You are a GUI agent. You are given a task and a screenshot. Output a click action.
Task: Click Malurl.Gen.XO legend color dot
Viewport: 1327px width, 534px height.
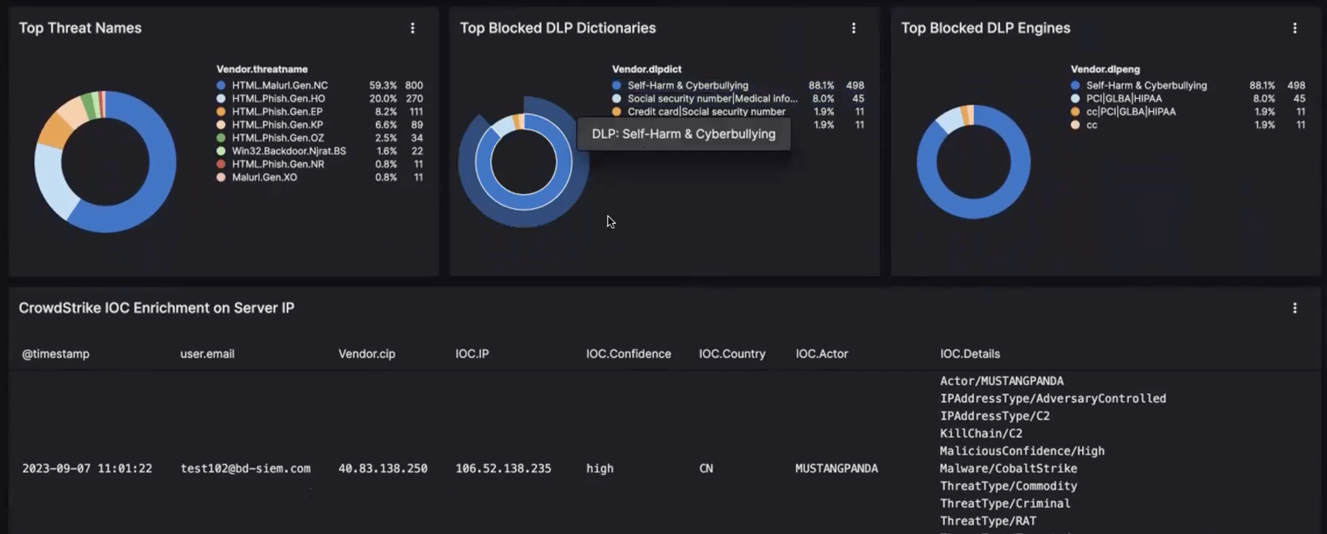click(x=221, y=177)
